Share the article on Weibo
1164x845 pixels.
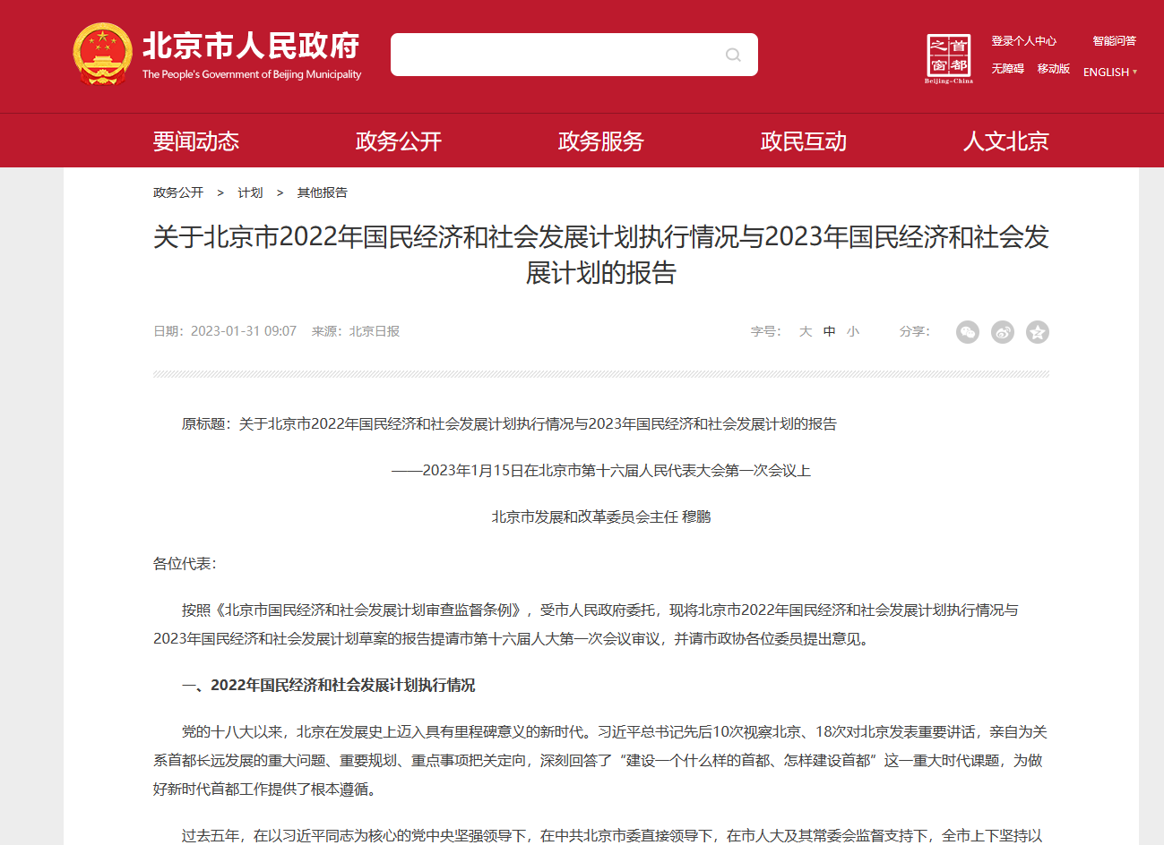point(1003,332)
